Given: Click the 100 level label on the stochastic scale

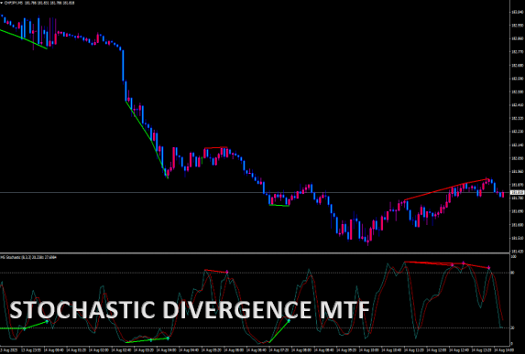Looking at the screenshot, I should pyautogui.click(x=514, y=256).
